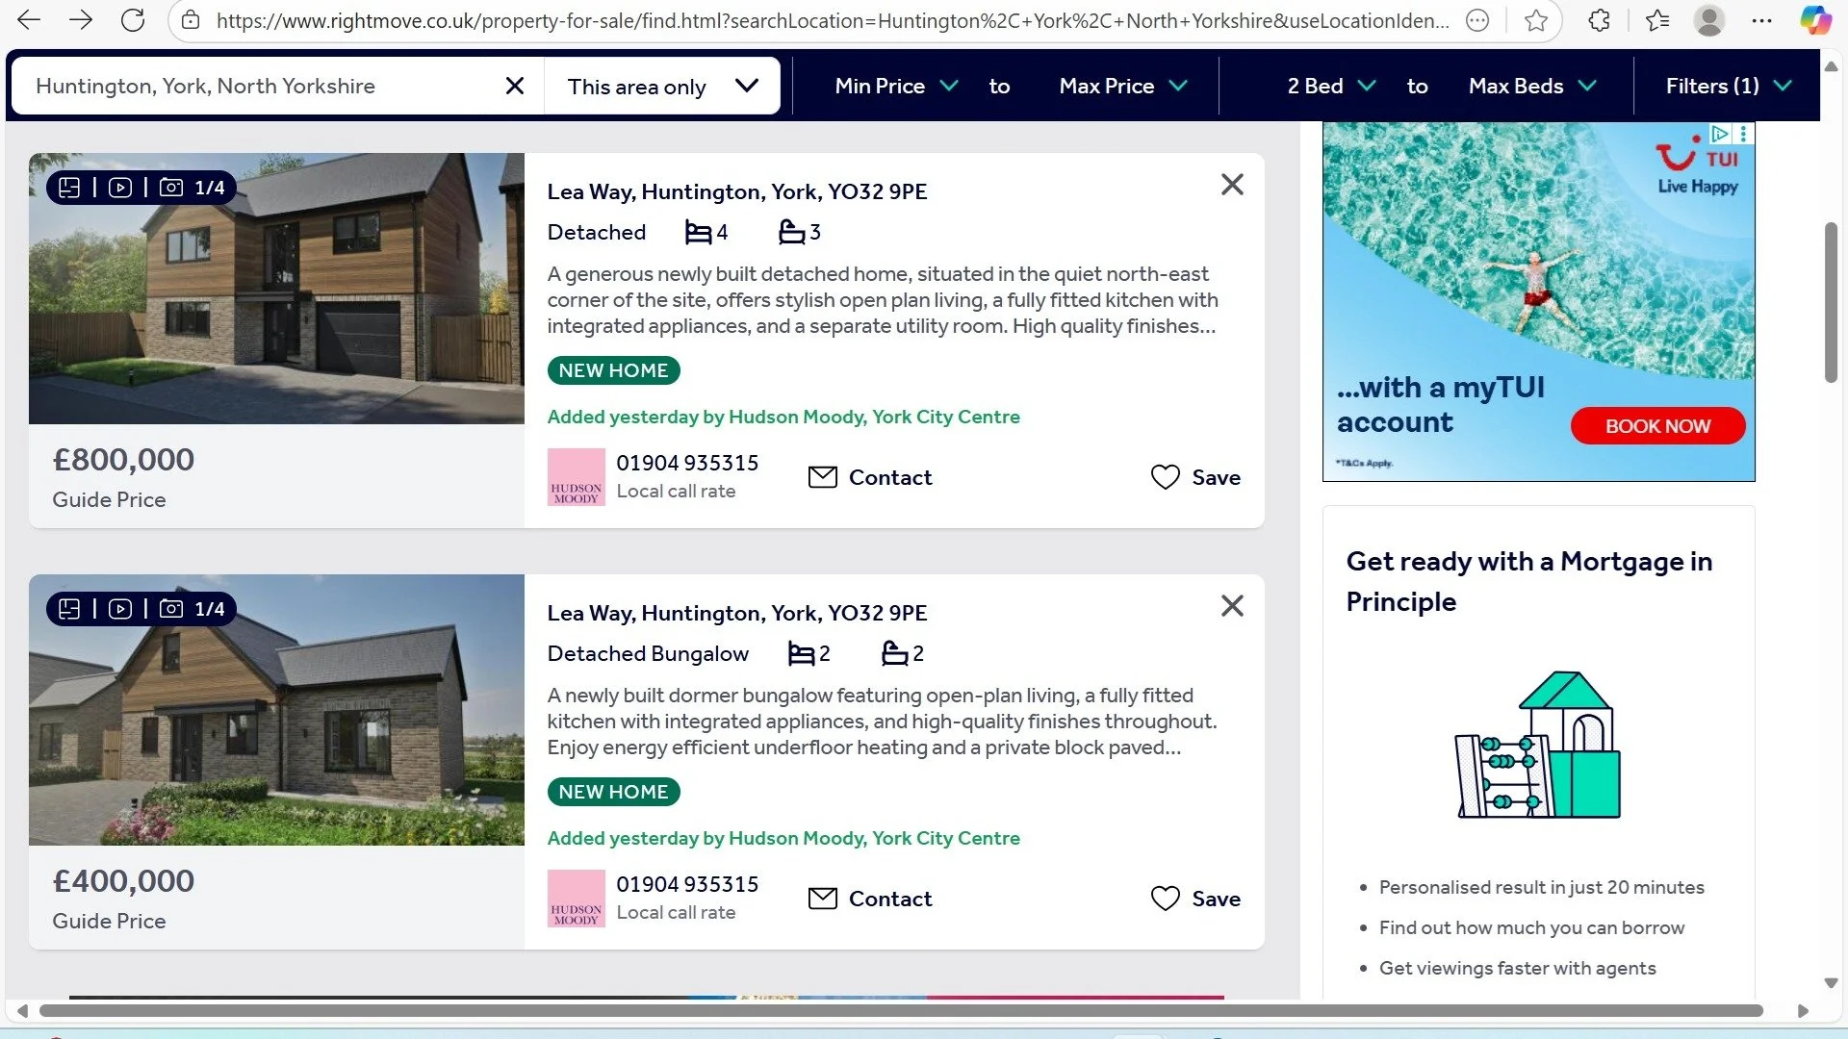This screenshot has height=1039, width=1848.
Task: Click the floorplan icon on £800,000 listing image
Action: (x=69, y=188)
